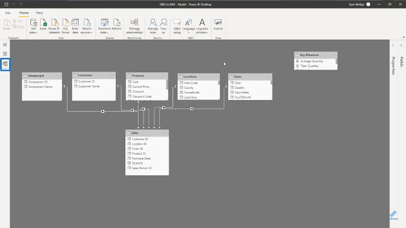Image resolution: width=406 pixels, height=228 pixels.
Task: Open the Help ribbon tab
Action: [40, 13]
